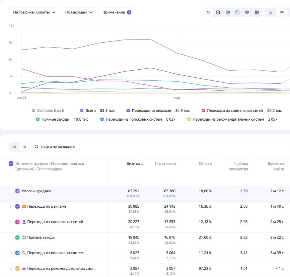Screen dimensions: 290x277
Task: Sort by the Визиты column header
Action: click(135, 163)
